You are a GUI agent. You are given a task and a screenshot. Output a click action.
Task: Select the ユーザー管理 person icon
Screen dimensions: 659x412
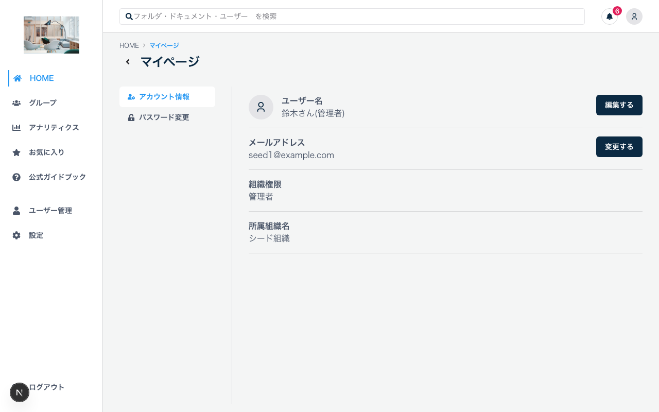coord(17,210)
